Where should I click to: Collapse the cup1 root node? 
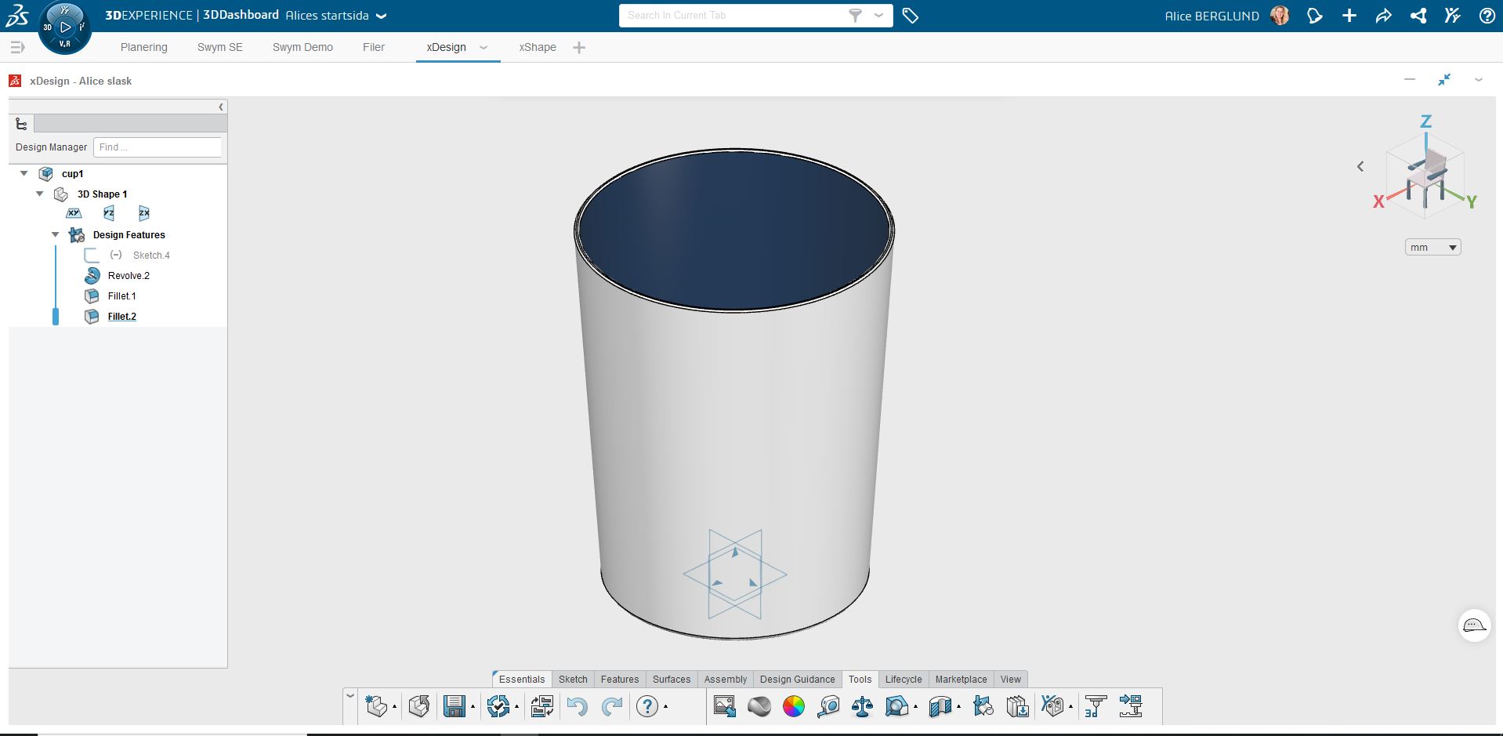(24, 173)
